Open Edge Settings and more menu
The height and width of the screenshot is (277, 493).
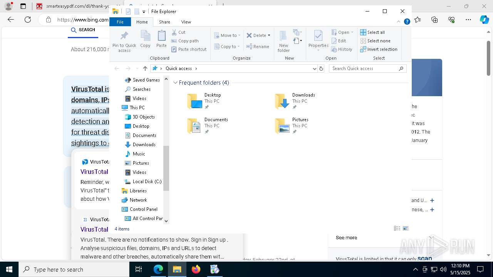[x=468, y=20]
